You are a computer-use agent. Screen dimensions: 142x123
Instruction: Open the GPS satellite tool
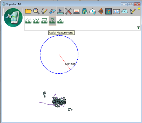[52, 11]
